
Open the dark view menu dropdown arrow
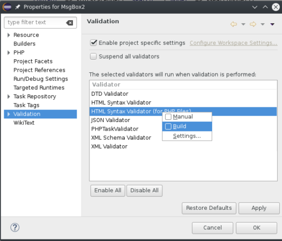point(272,24)
